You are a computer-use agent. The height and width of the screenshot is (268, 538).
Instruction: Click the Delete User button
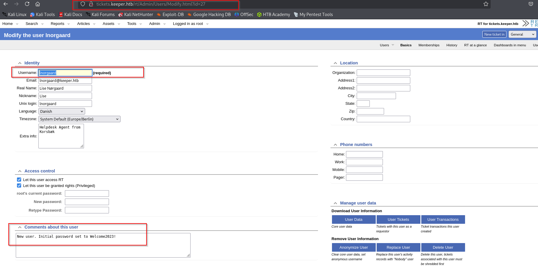pyautogui.click(x=443, y=247)
